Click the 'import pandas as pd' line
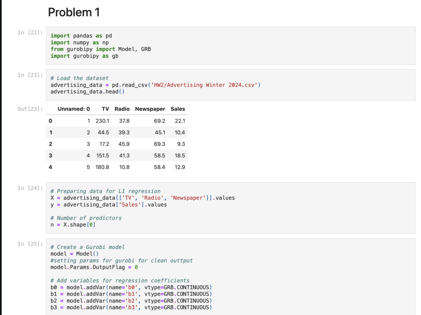 click(x=81, y=36)
